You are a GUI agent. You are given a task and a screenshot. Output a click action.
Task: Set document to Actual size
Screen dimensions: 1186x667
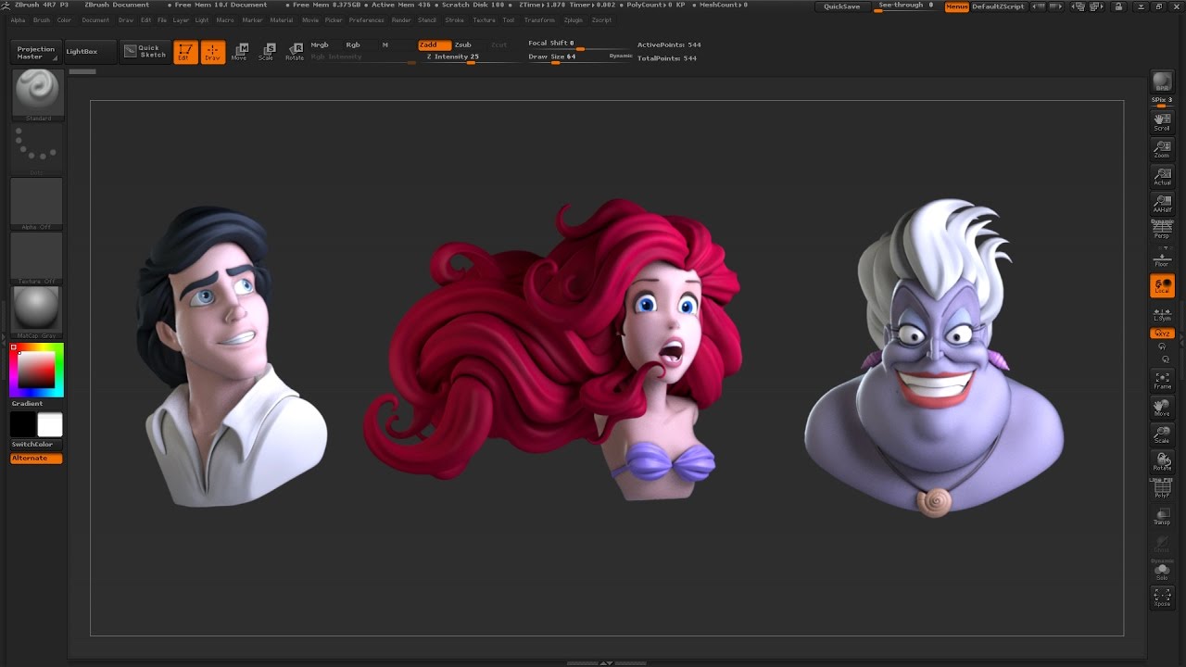pos(1162,176)
